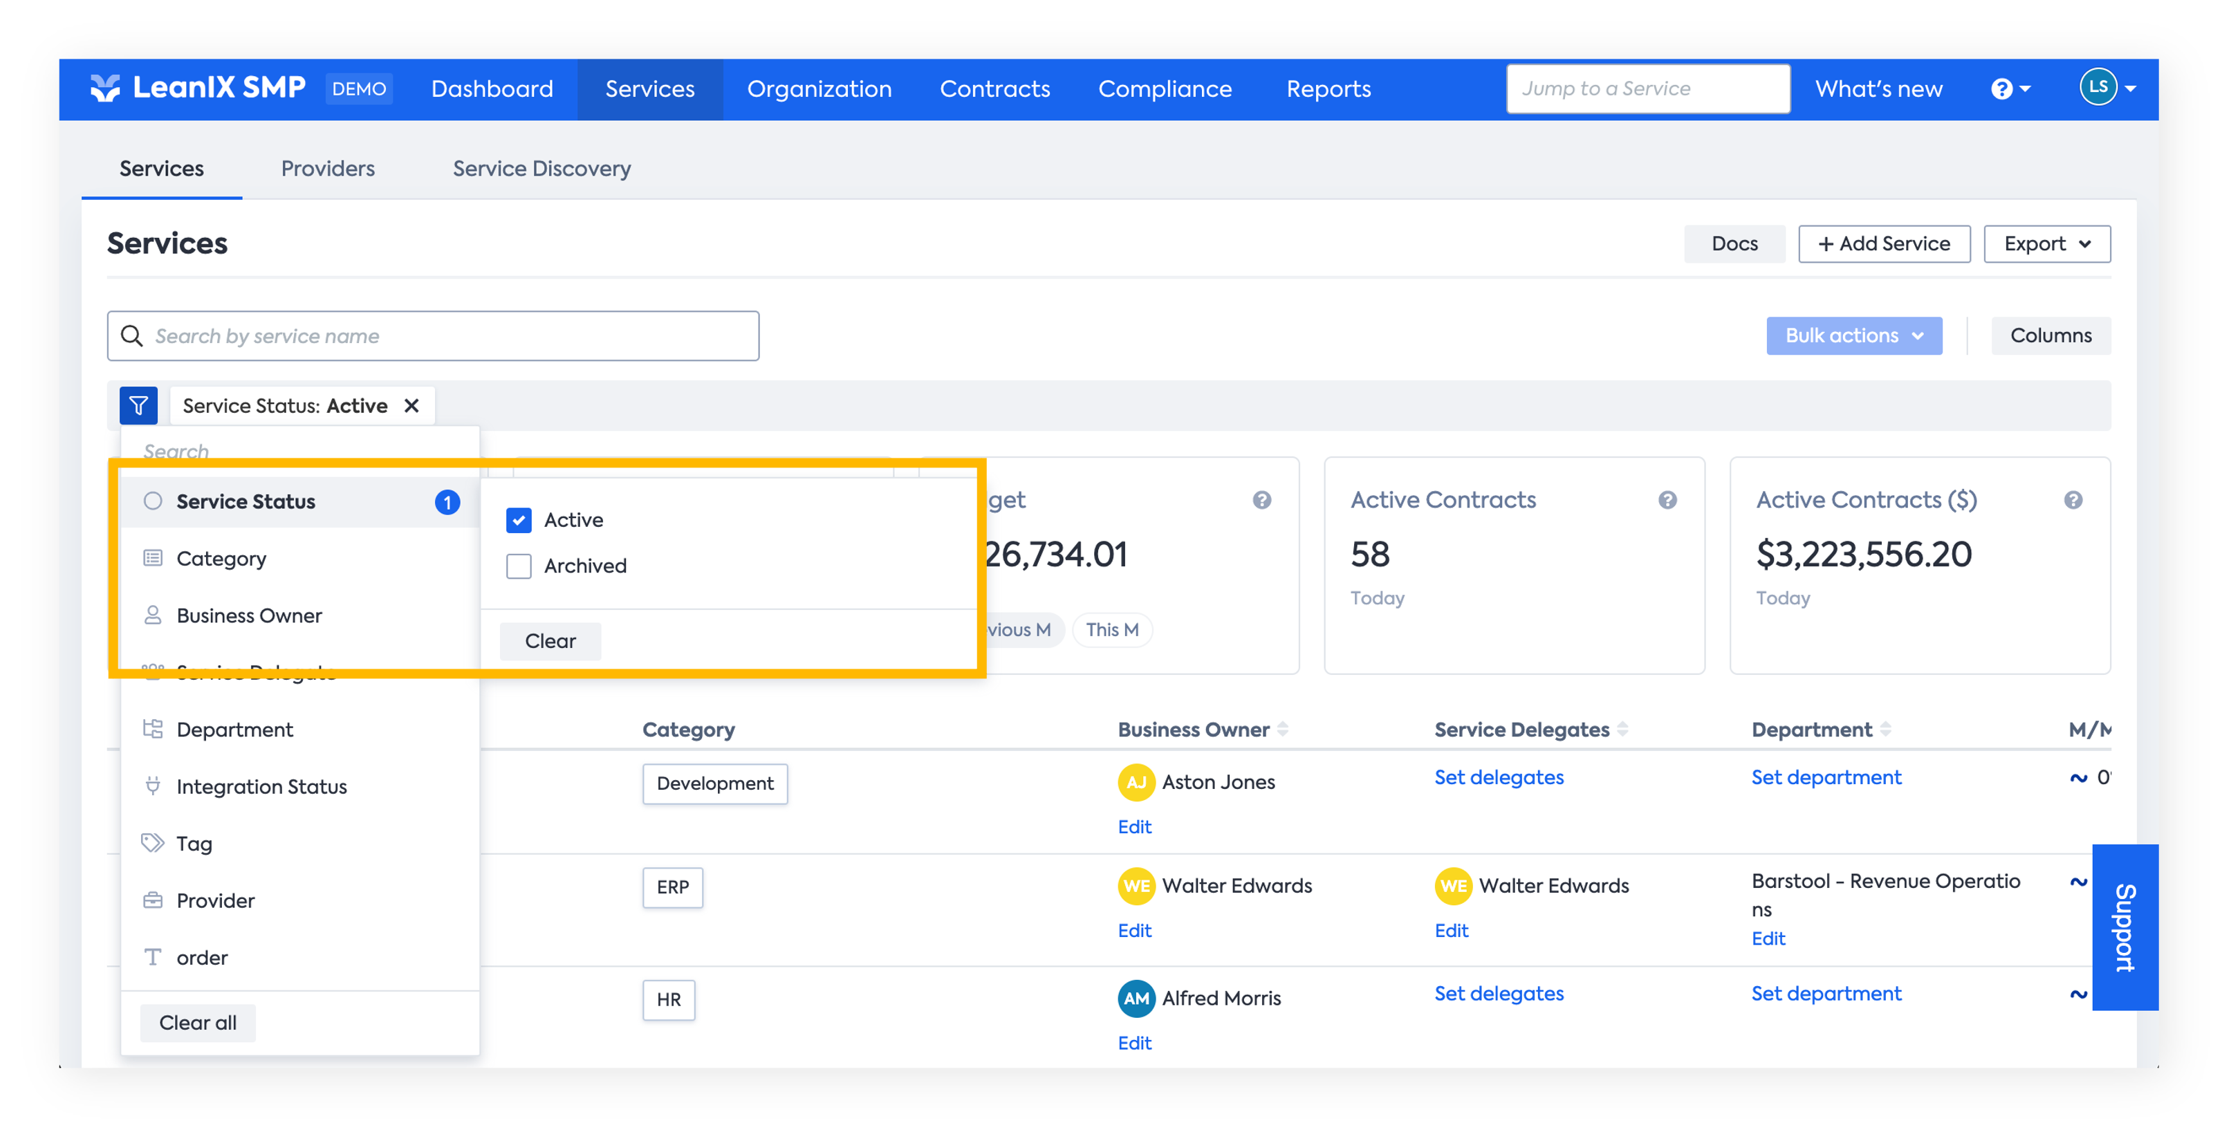Switch to the Service Discovery tab
The image size is (2231, 1141).
pos(541,168)
